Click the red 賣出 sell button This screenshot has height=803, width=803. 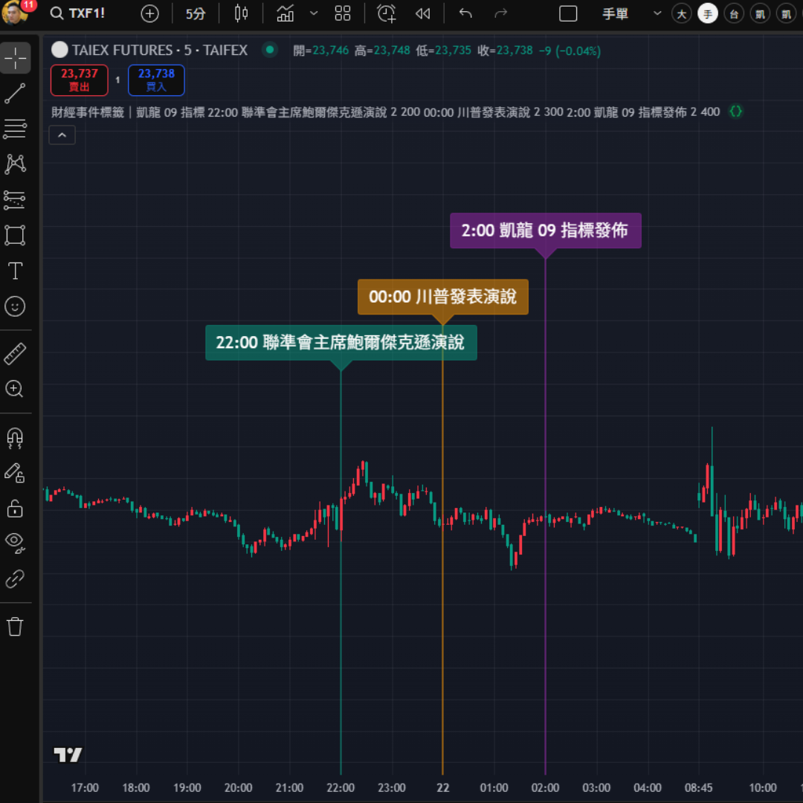coord(80,80)
